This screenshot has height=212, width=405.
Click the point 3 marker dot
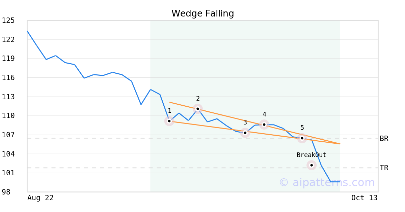click(x=245, y=133)
